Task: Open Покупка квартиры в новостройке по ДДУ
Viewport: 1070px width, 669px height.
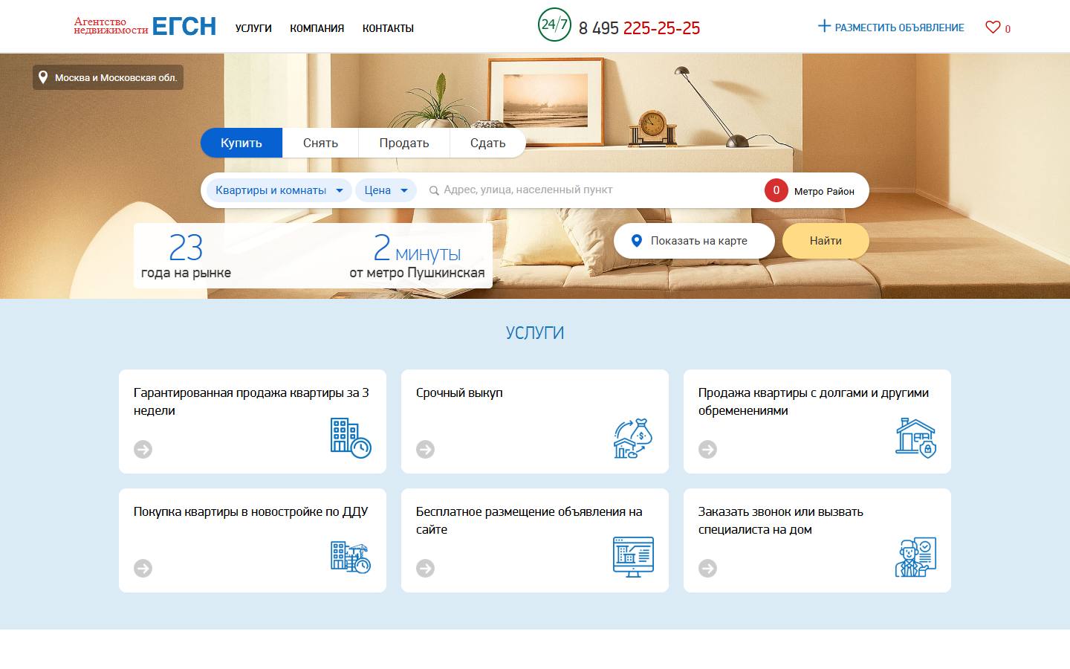Action: click(250, 511)
